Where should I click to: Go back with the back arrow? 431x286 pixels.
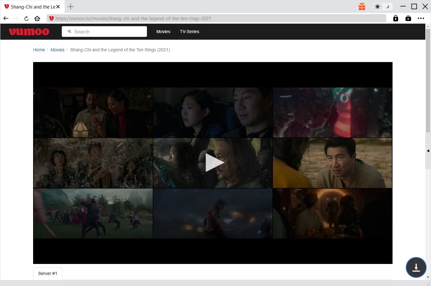pos(6,19)
